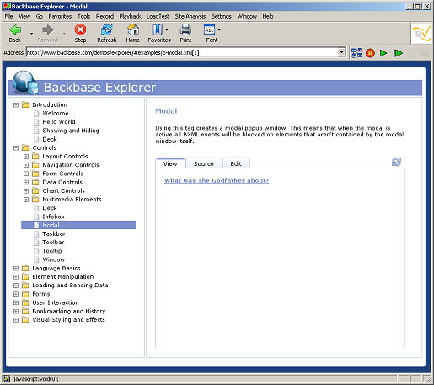Click the red Record button icon

point(370,53)
